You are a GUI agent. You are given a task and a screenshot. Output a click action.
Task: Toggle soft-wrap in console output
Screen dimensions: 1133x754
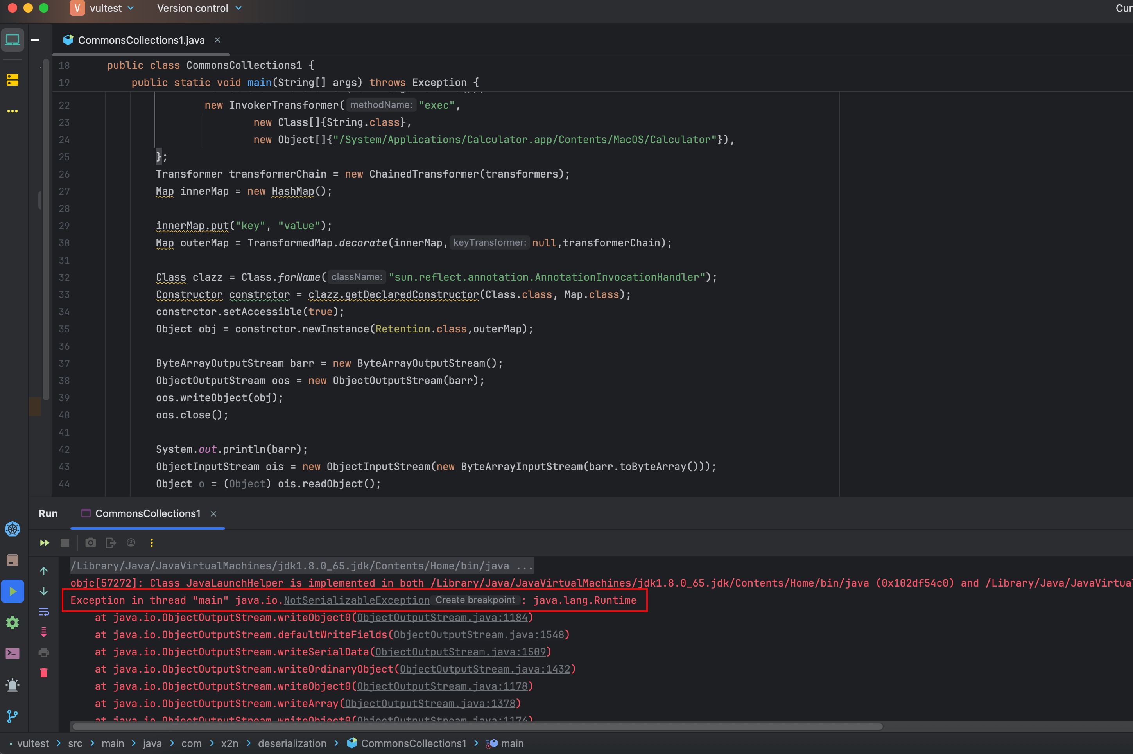point(44,612)
